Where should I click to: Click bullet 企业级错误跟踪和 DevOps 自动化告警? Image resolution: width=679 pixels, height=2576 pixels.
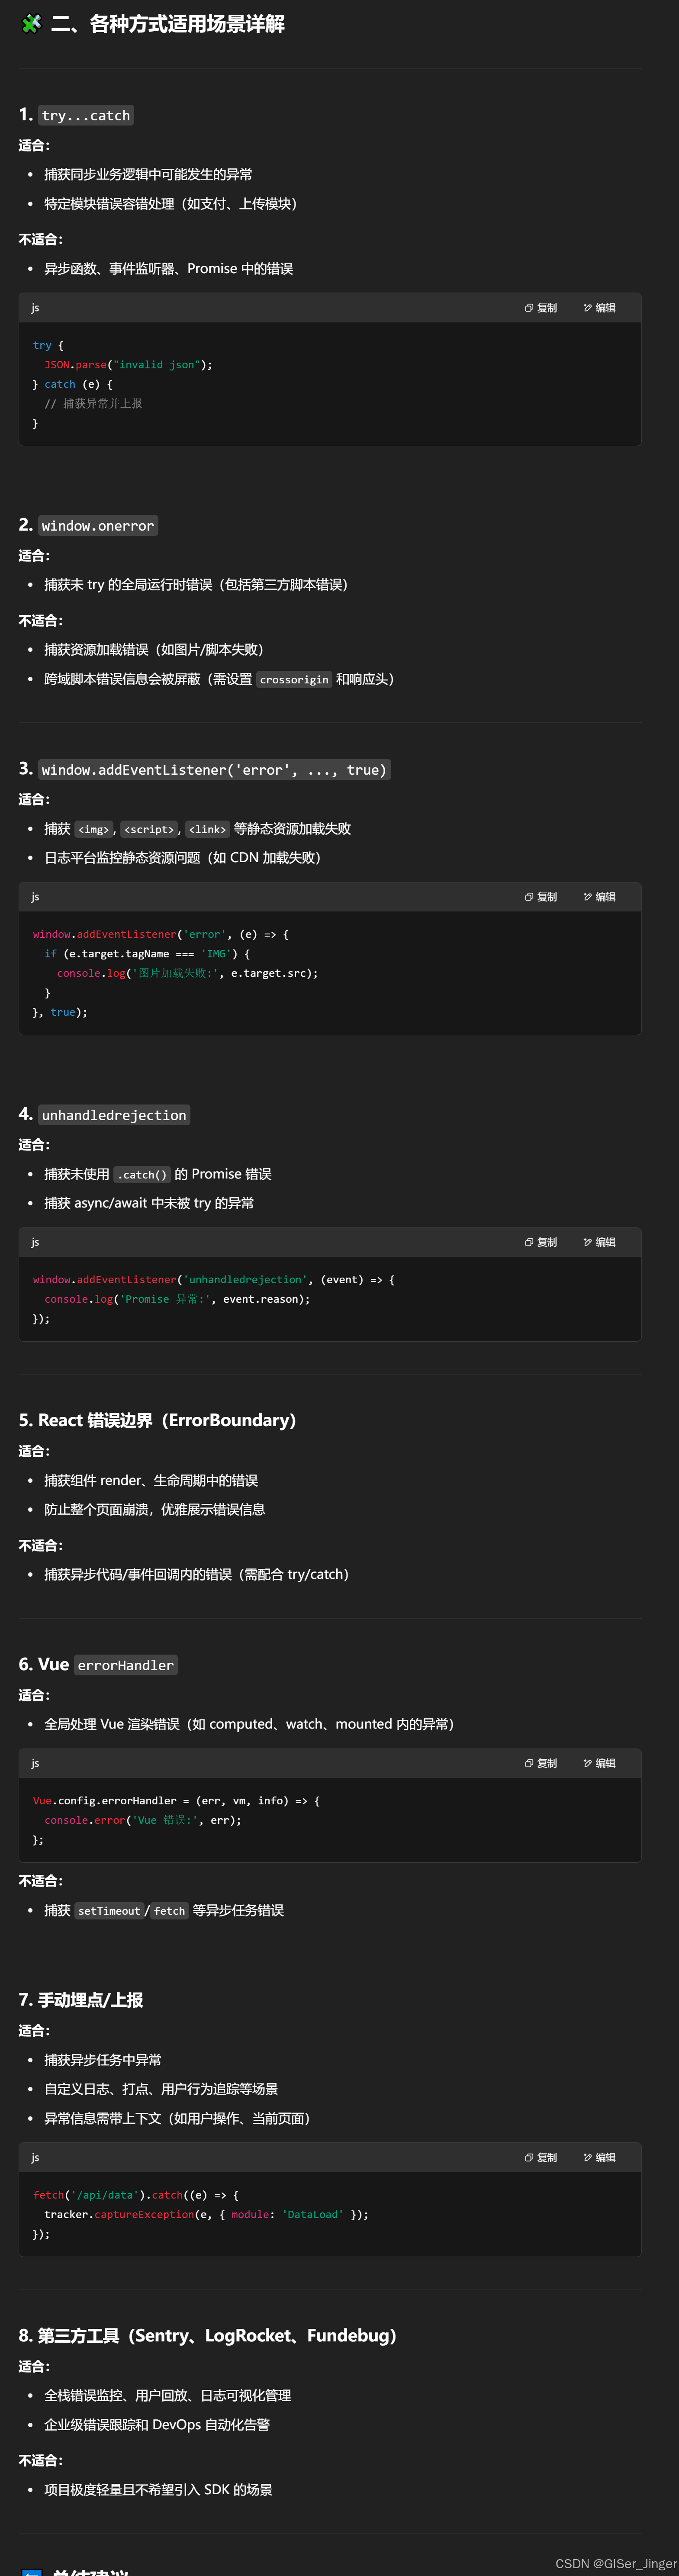click(x=157, y=2425)
